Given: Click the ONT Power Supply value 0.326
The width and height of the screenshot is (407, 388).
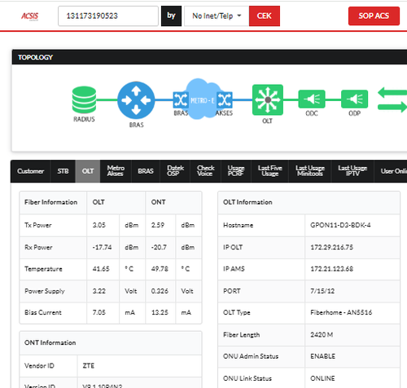Looking at the screenshot, I should click(160, 291).
